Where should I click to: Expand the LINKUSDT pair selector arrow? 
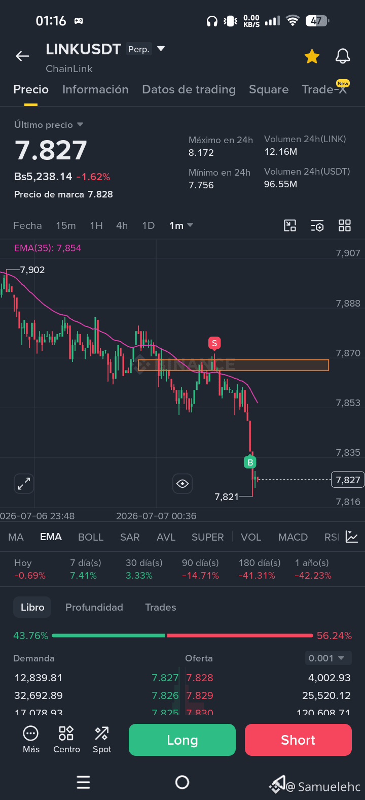click(x=161, y=49)
